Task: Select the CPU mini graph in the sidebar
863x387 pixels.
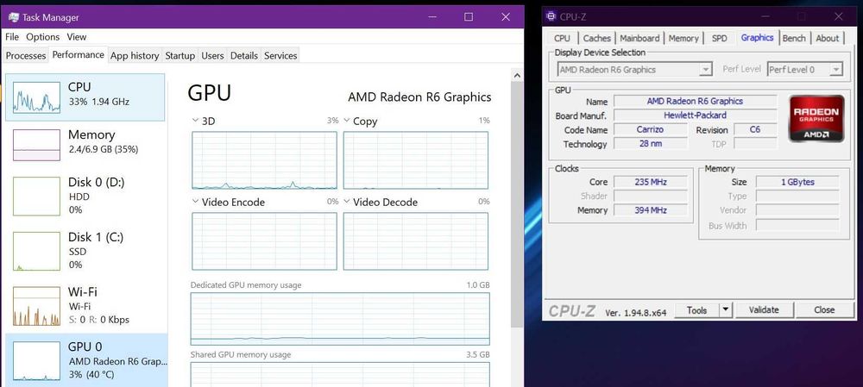Action: tap(36, 97)
